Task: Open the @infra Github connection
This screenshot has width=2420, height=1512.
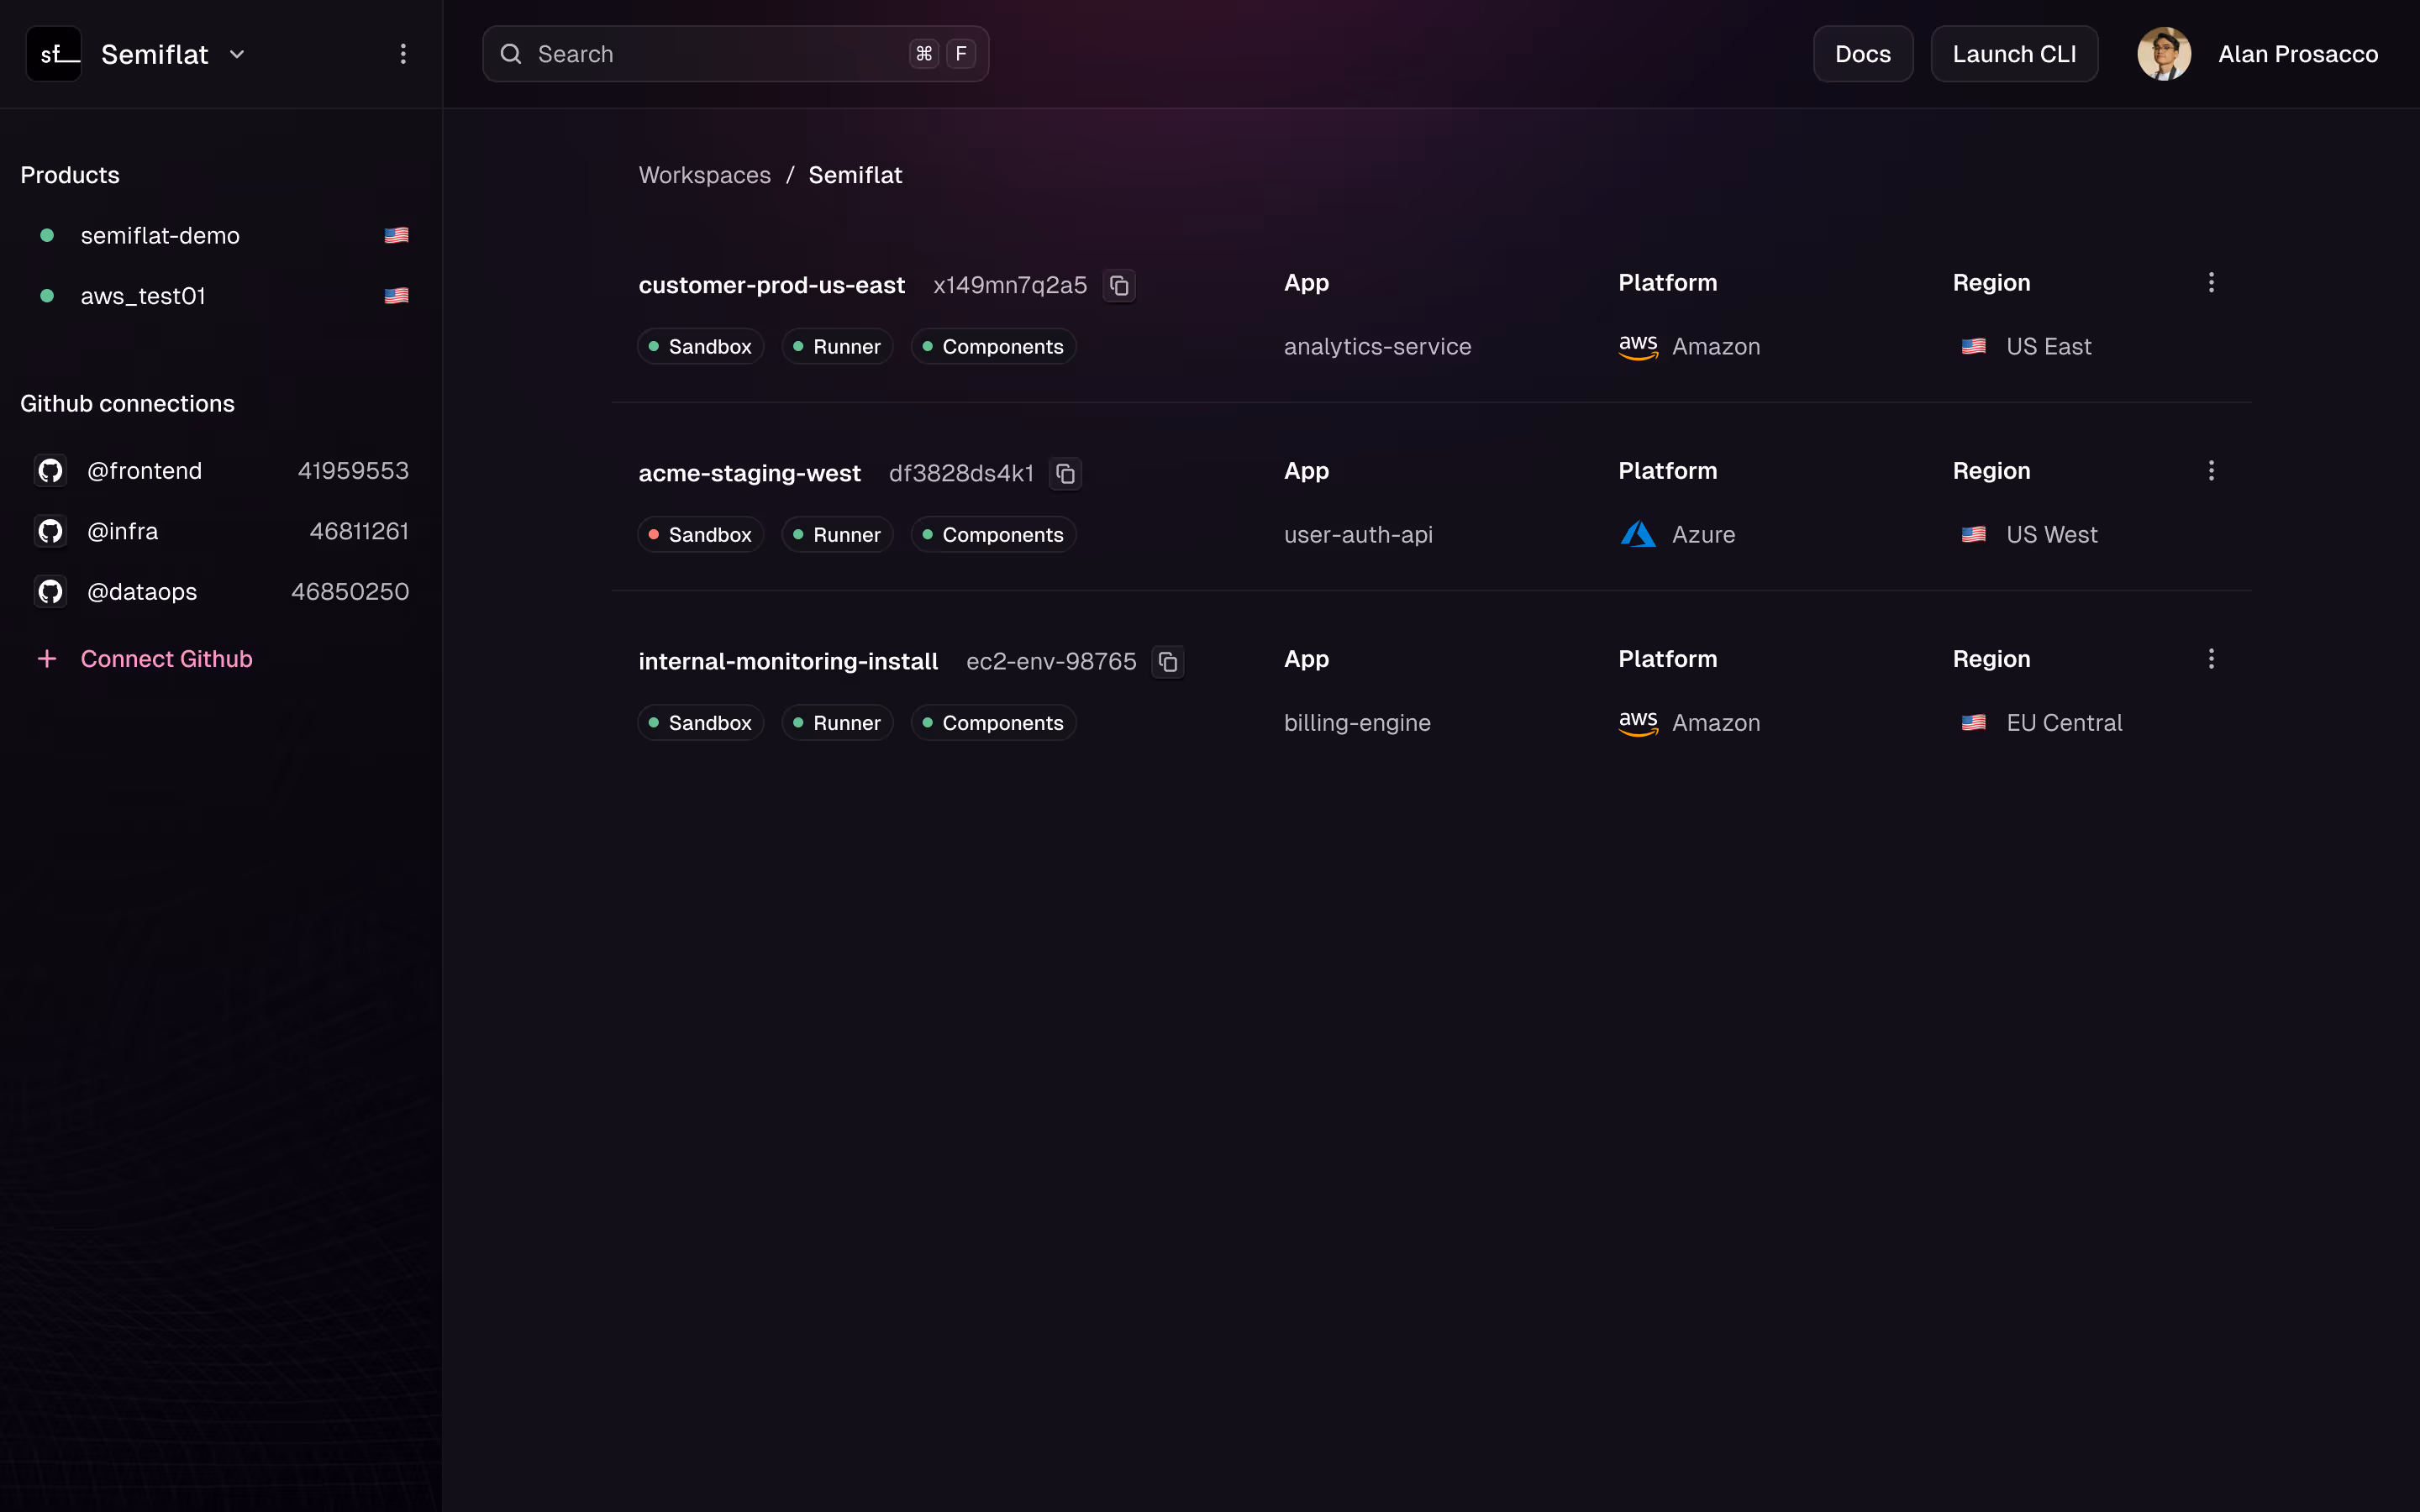Action: [122, 531]
